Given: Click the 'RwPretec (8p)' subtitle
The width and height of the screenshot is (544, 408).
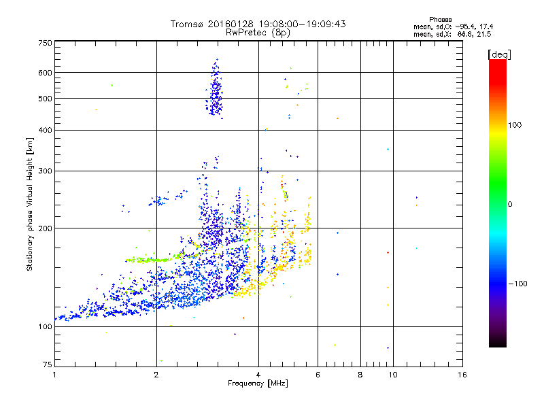Looking at the screenshot, I should tap(258, 33).
